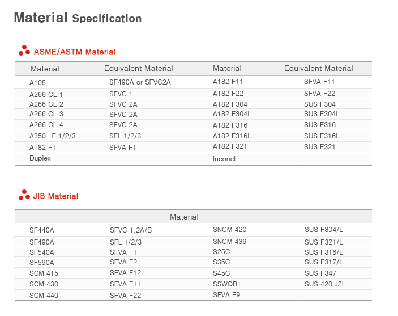The image size is (398, 316).
Task: Click the A350 LF 1/2/3 entry
Action: 53,136
